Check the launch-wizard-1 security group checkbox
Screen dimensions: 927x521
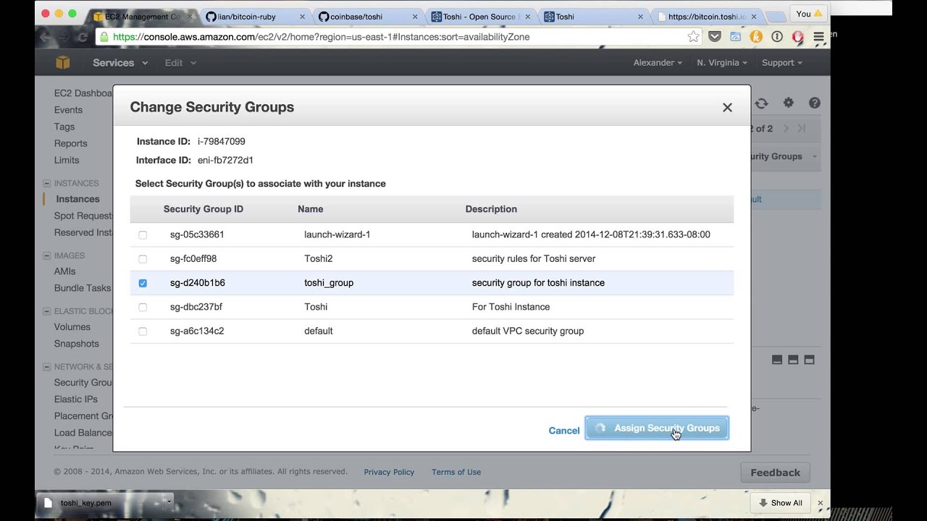(143, 235)
